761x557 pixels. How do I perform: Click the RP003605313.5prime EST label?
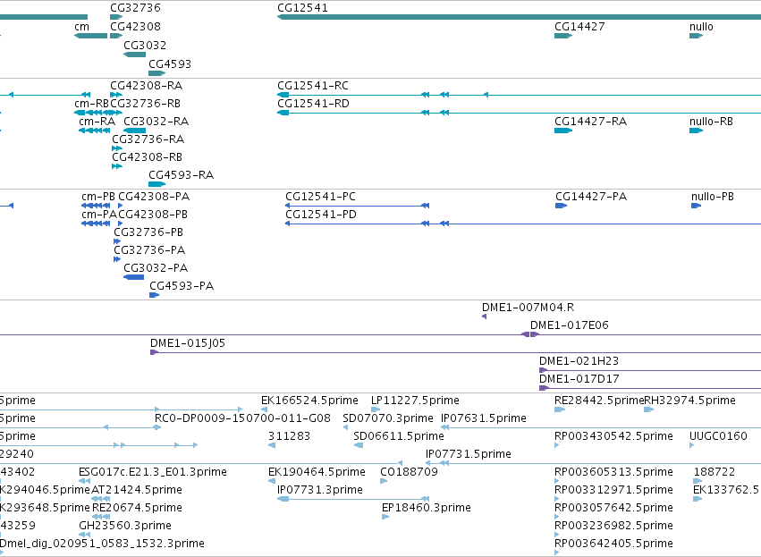(613, 473)
